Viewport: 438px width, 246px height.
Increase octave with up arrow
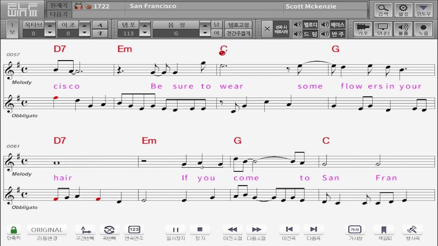[x=50, y=25]
